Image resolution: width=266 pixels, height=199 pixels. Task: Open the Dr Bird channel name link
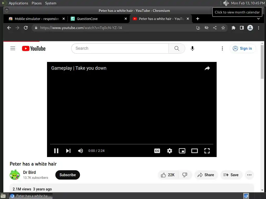pyautogui.click(x=29, y=172)
